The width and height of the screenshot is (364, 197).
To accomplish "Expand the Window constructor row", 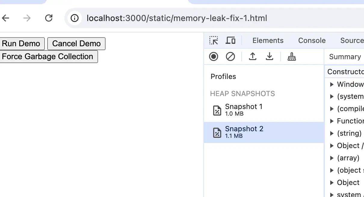I will (x=332, y=84).
